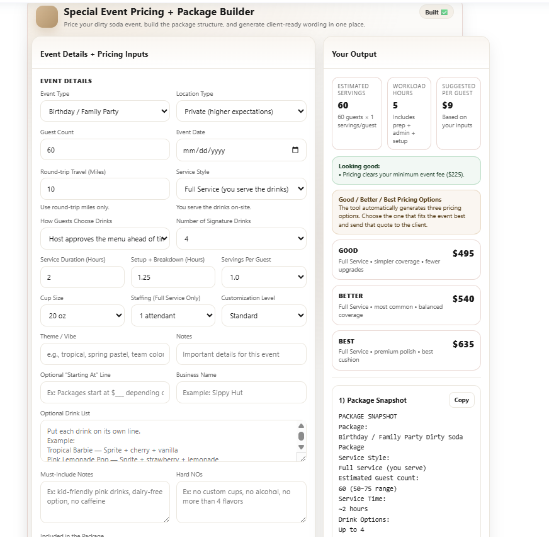Screen dimensions: 549x537
Task: Click the drink list scrollbar thumb
Action: (301, 436)
